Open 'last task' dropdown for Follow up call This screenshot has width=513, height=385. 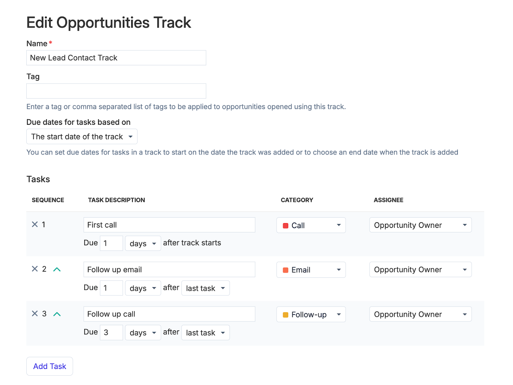(x=206, y=333)
